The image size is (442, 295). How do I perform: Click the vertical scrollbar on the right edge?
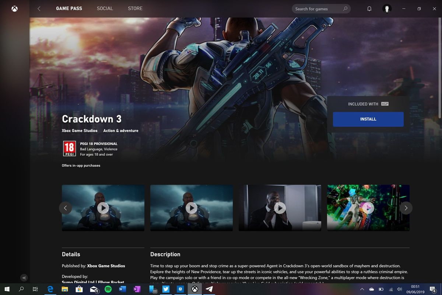[440, 68]
